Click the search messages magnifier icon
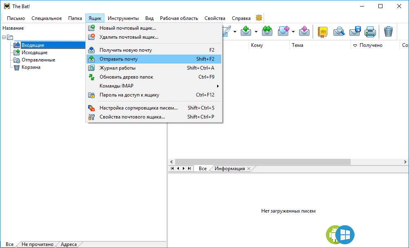The width and height of the screenshot is (409, 248). [339, 31]
